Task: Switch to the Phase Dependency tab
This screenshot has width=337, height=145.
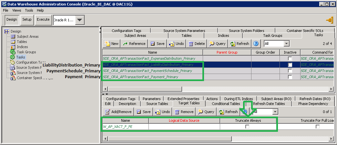Action: click(x=313, y=104)
